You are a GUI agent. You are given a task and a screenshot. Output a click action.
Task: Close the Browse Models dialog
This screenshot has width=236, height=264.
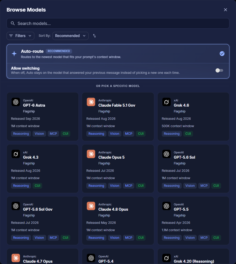(x=226, y=10)
